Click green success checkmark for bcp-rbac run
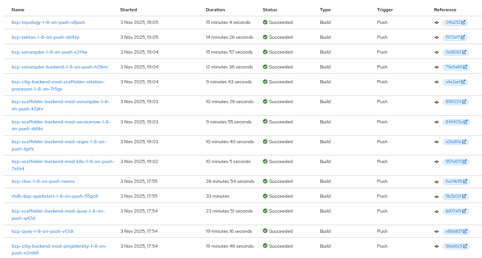The image size is (482, 258). coord(265,181)
